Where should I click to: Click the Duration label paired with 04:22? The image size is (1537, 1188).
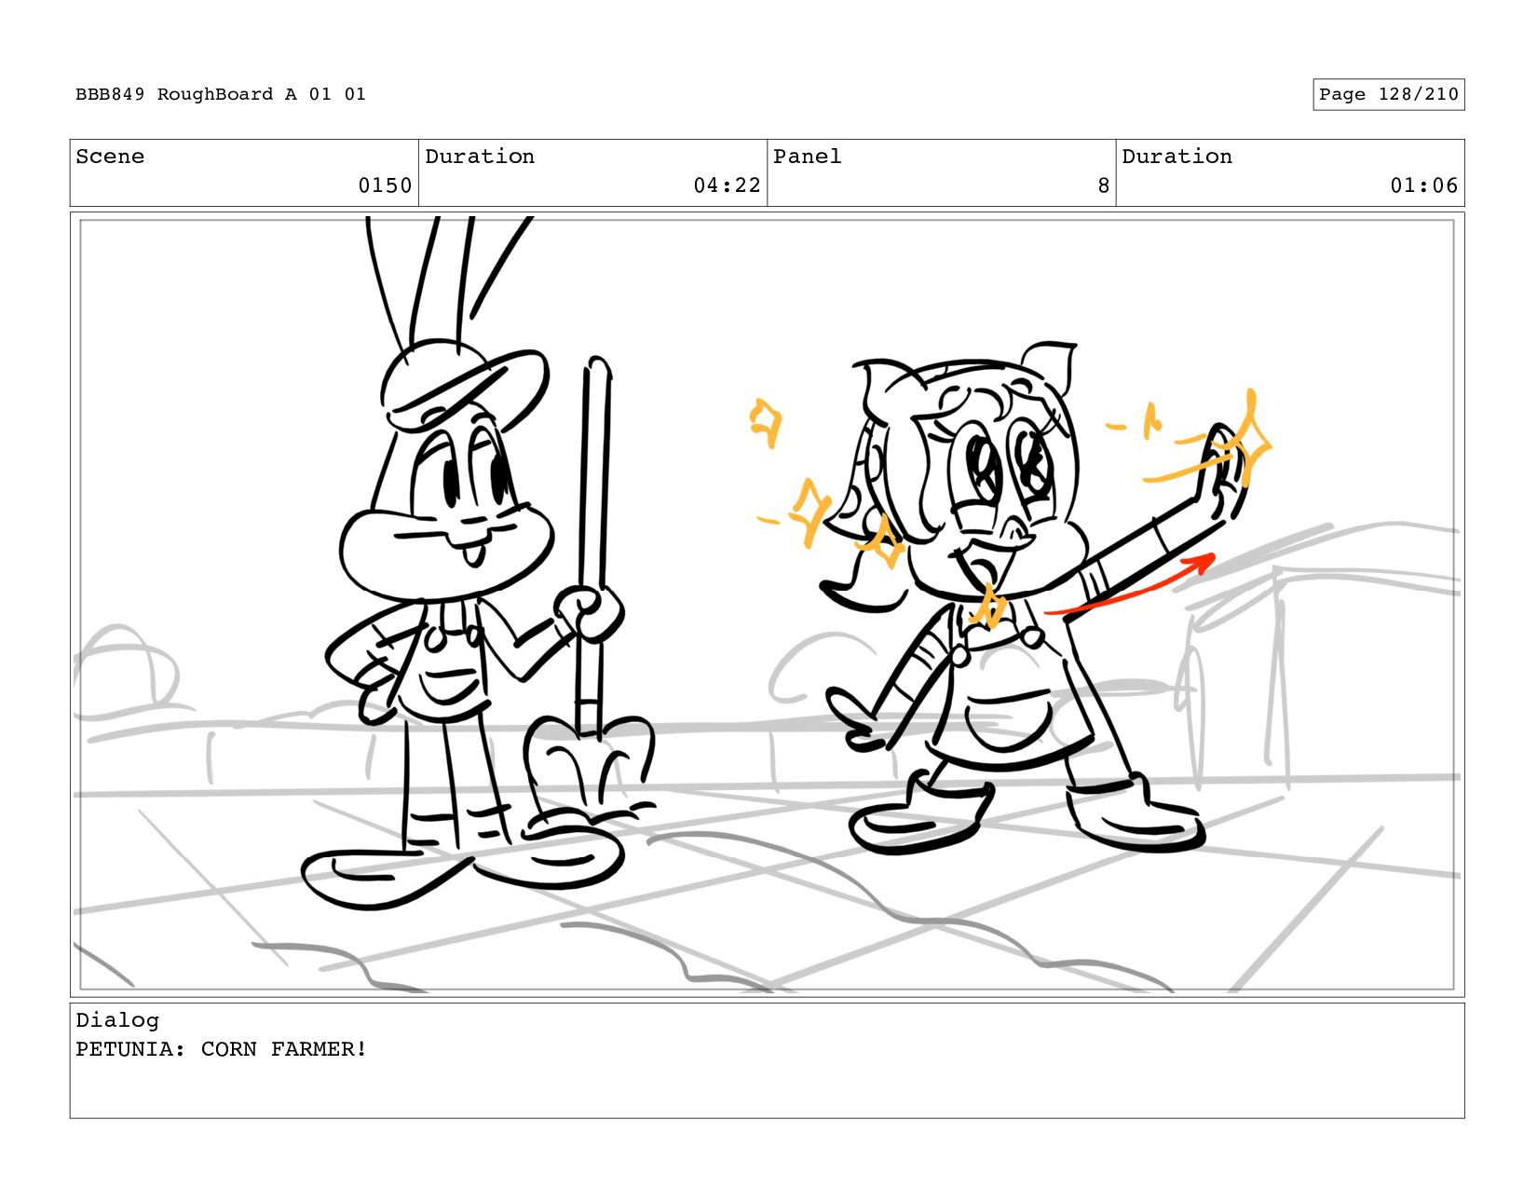(x=480, y=157)
